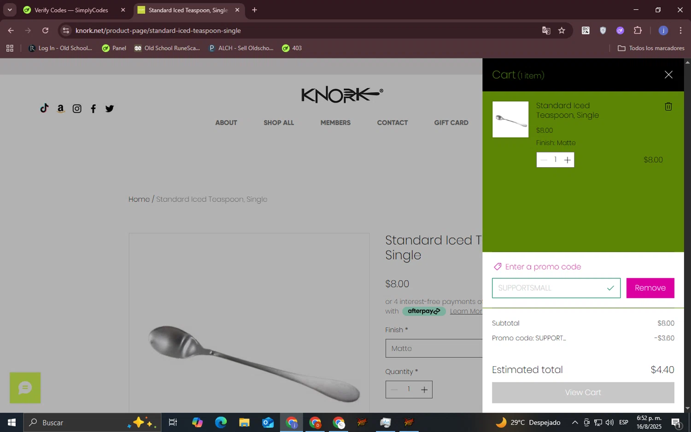Image resolution: width=691 pixels, height=432 pixels.
Task: Decrease product page quantity with minus
Action: [394, 390]
